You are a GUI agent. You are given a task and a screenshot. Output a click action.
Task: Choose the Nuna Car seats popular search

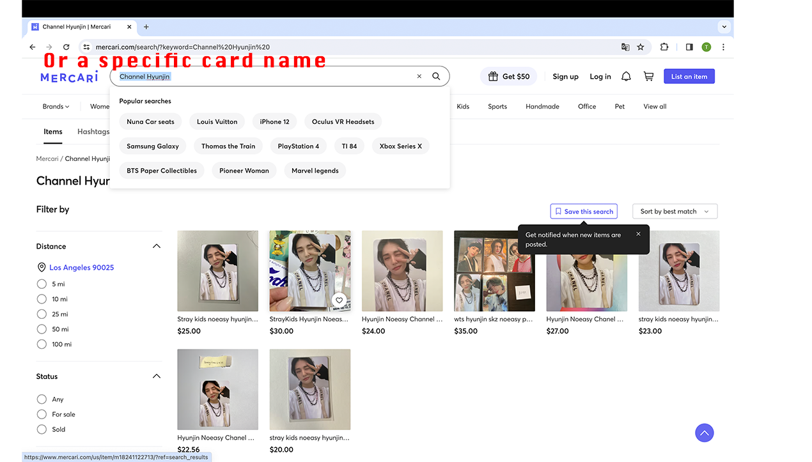click(x=150, y=121)
